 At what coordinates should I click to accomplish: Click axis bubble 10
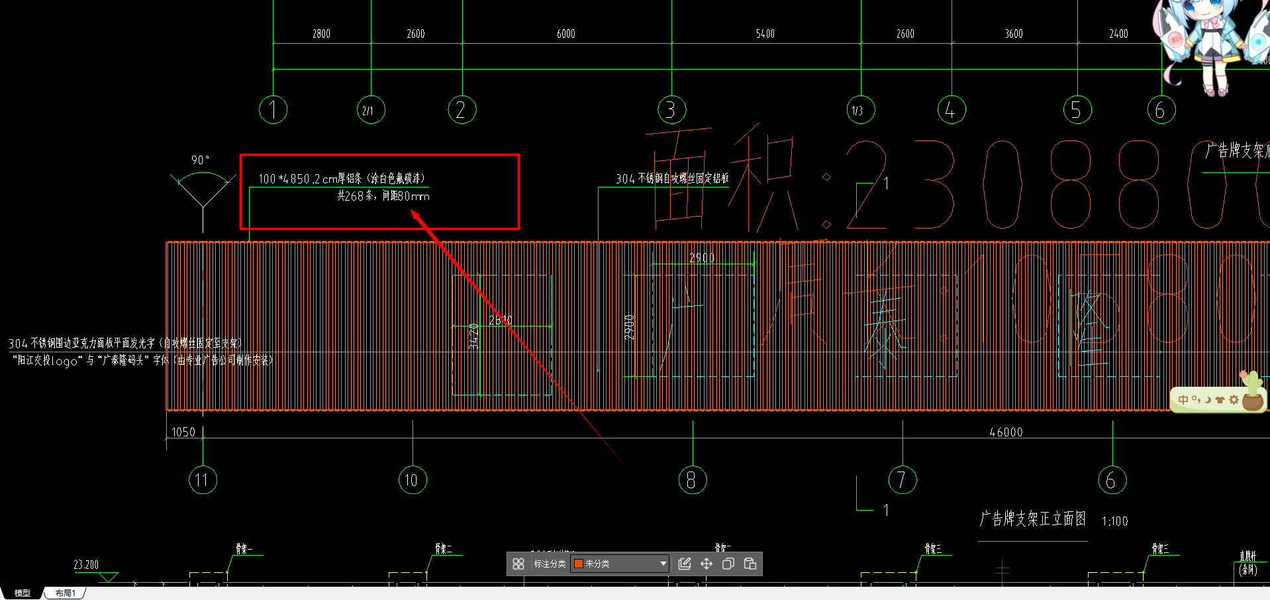tap(413, 480)
